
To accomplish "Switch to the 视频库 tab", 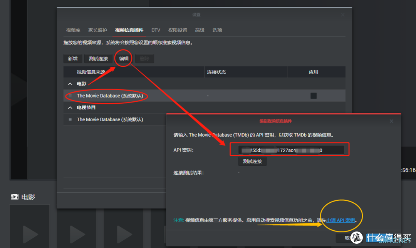I will (x=73, y=30).
